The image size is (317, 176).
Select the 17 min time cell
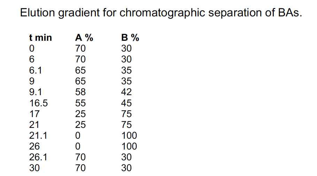click(34, 114)
